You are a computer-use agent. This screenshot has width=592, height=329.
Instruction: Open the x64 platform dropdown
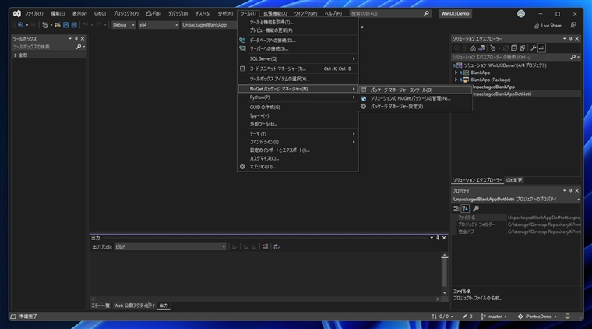click(x=159, y=25)
